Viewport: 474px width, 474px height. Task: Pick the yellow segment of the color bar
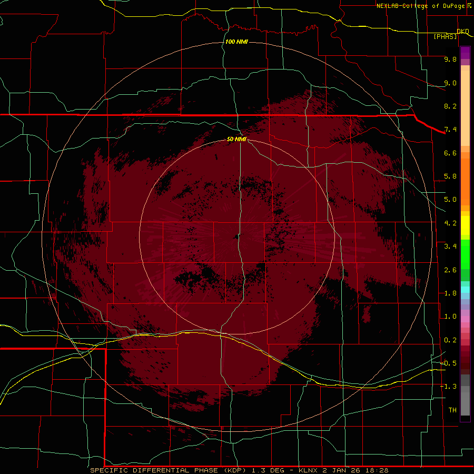465,225
